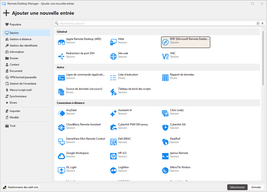267x192 pixels.
Task: Select the Apple Remote Desktop (ARD) icon
Action: tap(61, 42)
